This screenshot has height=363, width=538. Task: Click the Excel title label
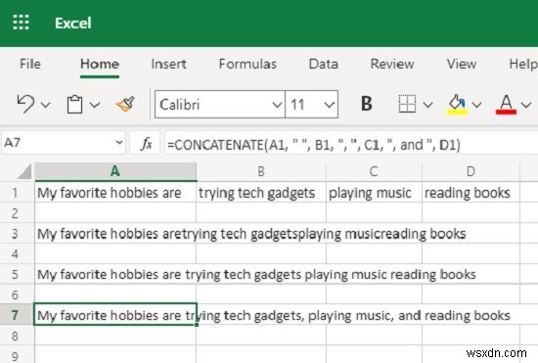pyautogui.click(x=73, y=23)
